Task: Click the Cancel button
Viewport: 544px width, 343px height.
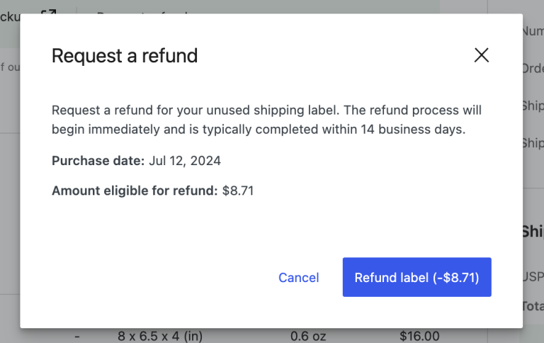Action: [x=299, y=278]
